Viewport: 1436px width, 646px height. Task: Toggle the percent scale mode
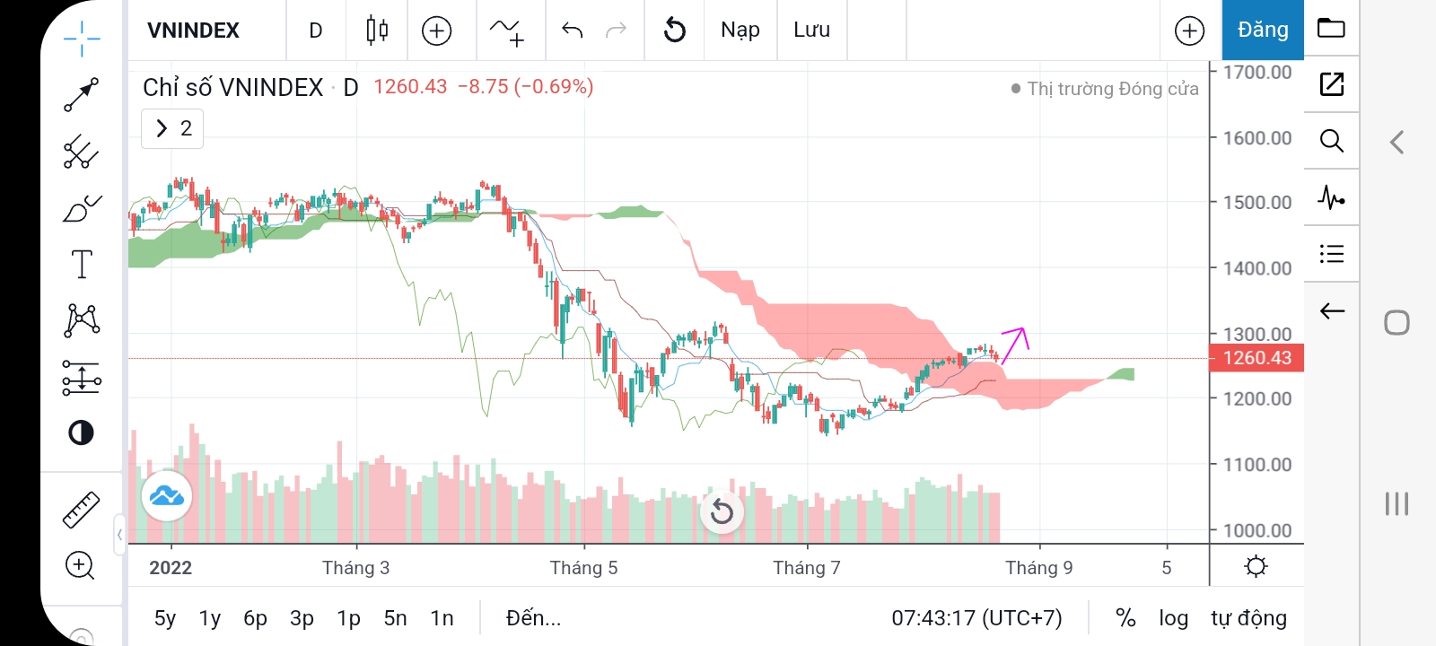(x=1125, y=617)
